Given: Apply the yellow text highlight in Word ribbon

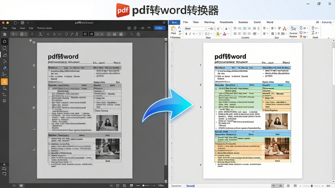Looking at the screenshot, I should [218, 34].
